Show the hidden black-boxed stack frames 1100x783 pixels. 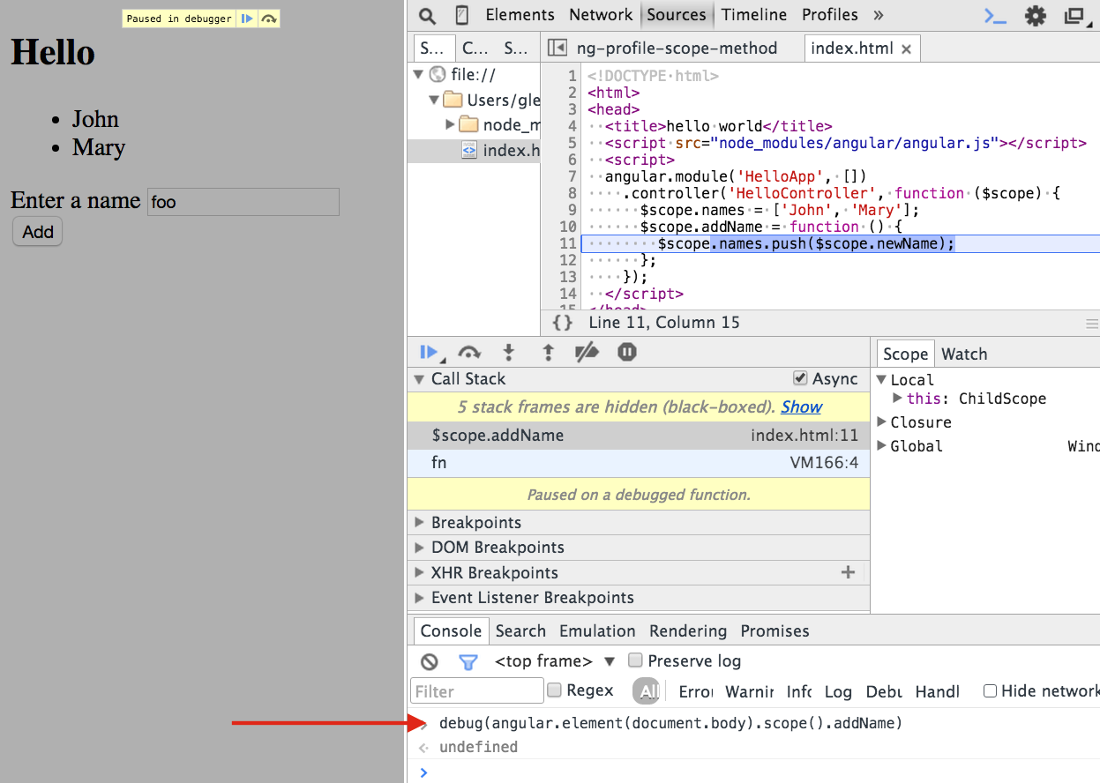pos(801,406)
